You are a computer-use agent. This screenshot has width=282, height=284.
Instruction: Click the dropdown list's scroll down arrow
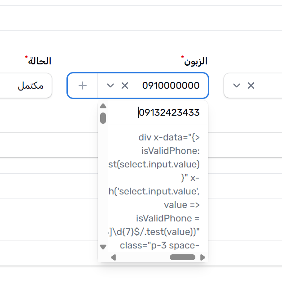[103, 247]
